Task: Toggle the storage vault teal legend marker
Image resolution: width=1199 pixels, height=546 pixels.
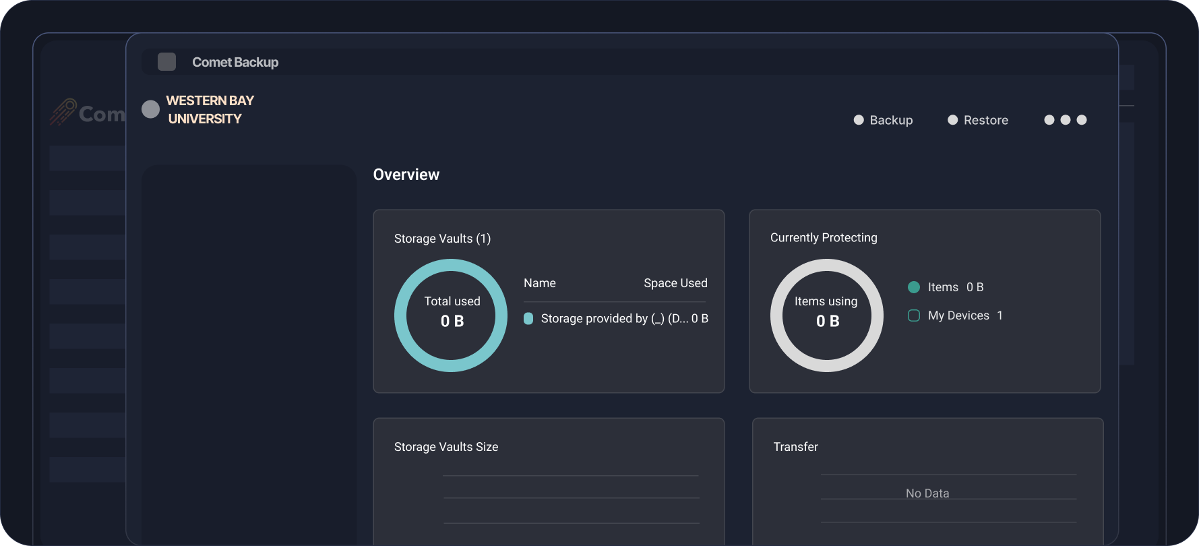Action: (528, 319)
